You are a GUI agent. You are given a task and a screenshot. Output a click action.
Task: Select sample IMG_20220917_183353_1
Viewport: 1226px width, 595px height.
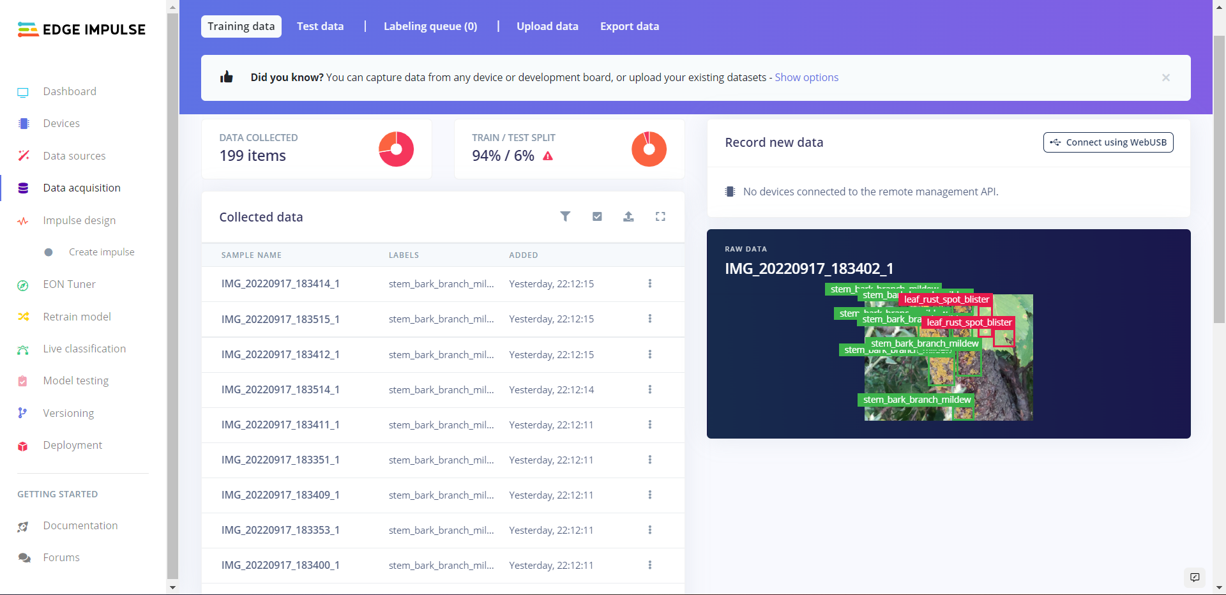(x=280, y=530)
